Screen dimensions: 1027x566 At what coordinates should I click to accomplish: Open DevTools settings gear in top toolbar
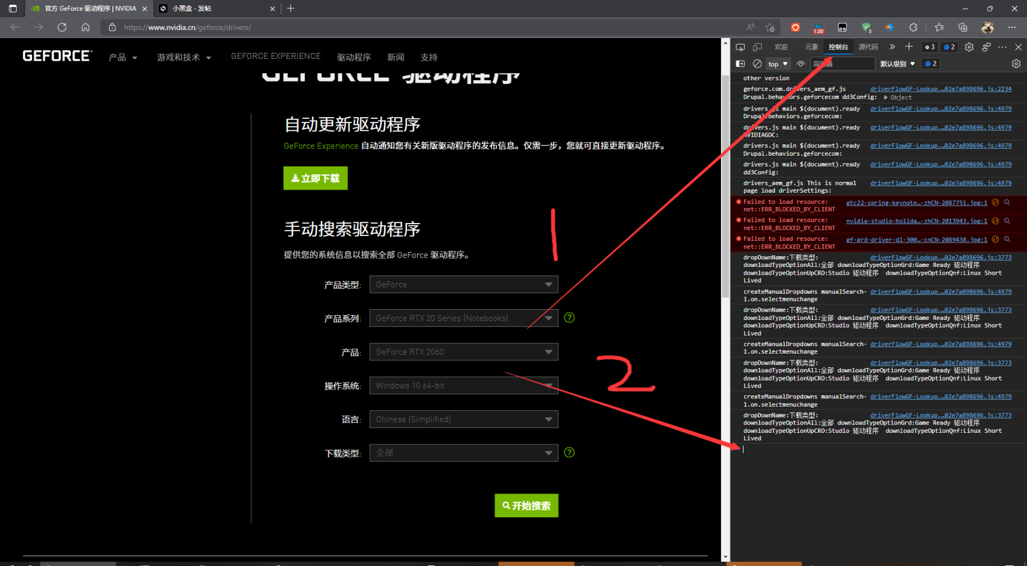969,47
